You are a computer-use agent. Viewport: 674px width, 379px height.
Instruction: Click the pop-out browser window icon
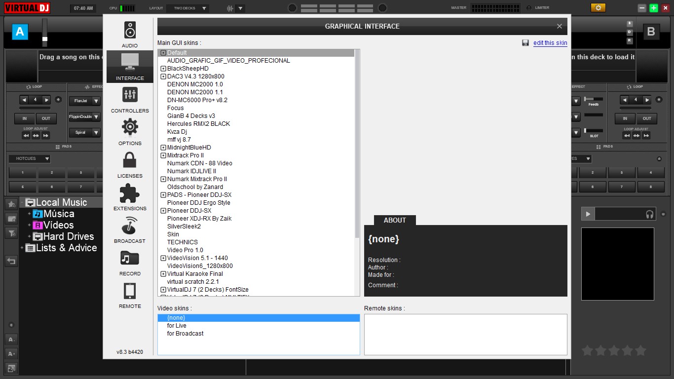(x=11, y=368)
